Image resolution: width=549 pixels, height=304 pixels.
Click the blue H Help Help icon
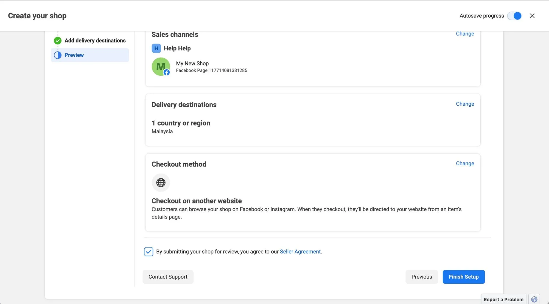[x=156, y=48]
